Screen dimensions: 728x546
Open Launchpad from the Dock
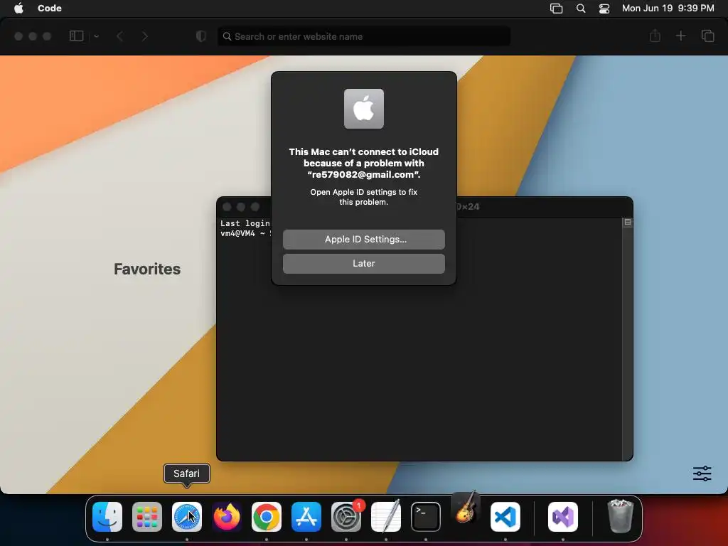(x=147, y=516)
